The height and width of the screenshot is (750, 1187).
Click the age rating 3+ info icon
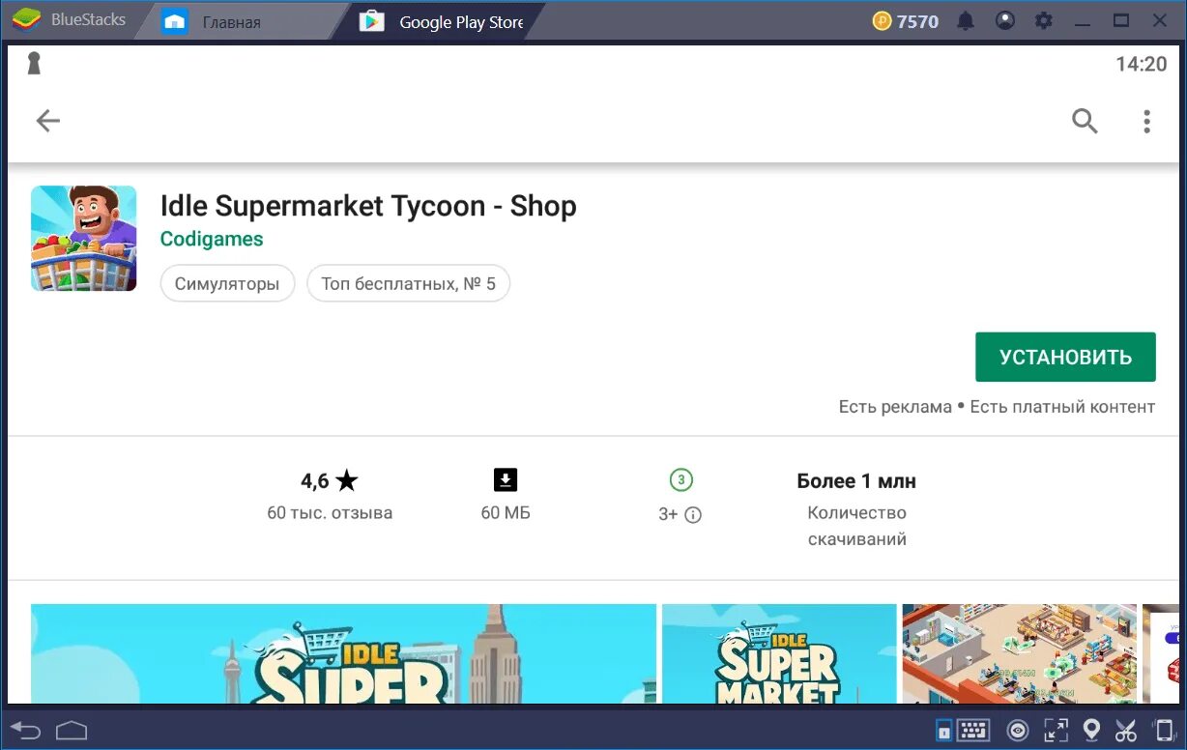[x=693, y=515]
